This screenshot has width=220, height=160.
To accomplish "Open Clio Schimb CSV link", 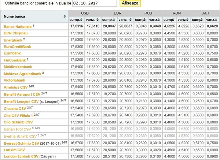I will point(18,122).
